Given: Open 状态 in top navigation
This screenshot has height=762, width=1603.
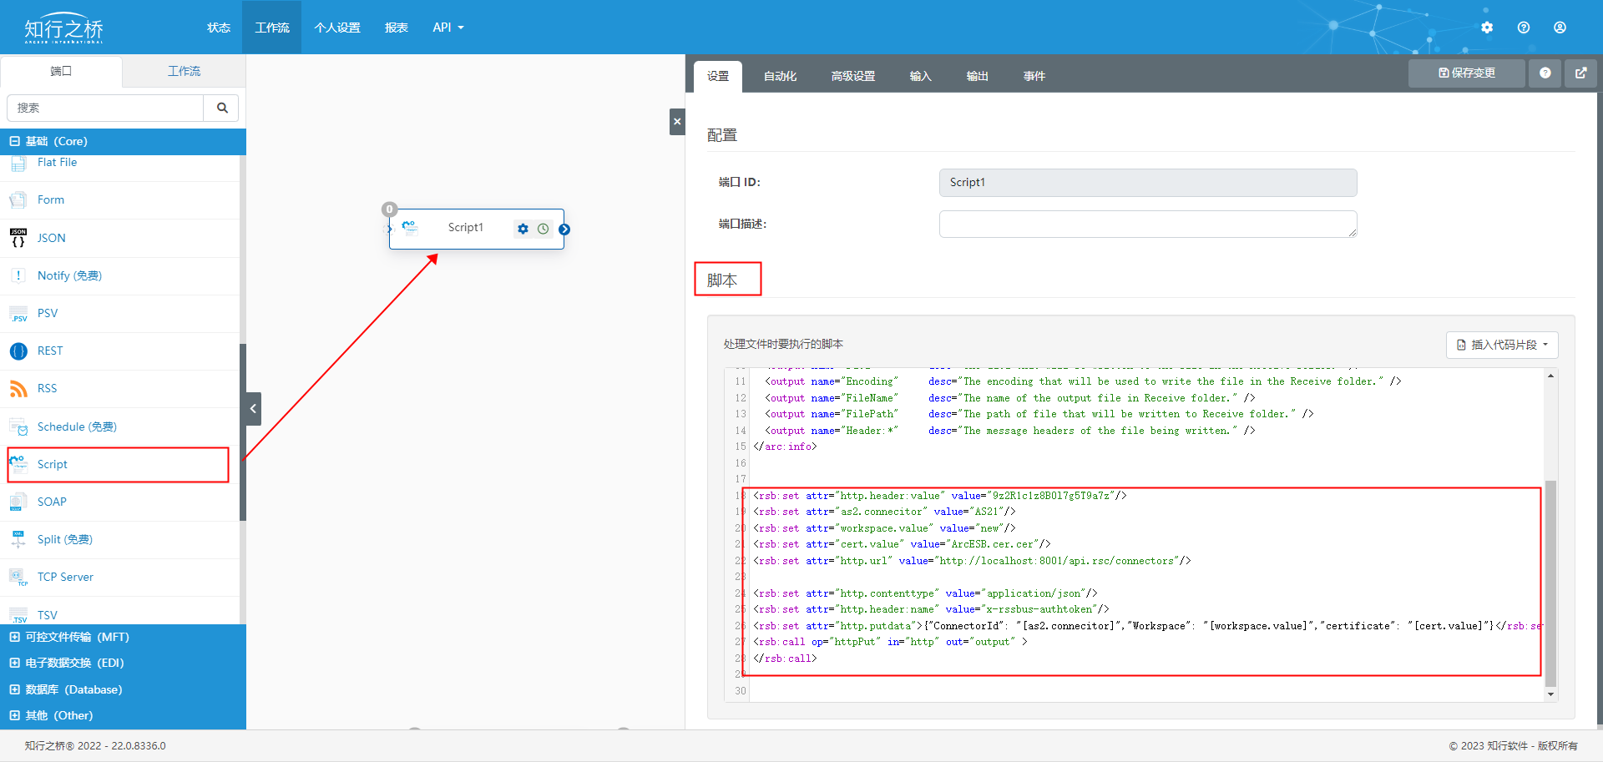Looking at the screenshot, I should tap(219, 28).
